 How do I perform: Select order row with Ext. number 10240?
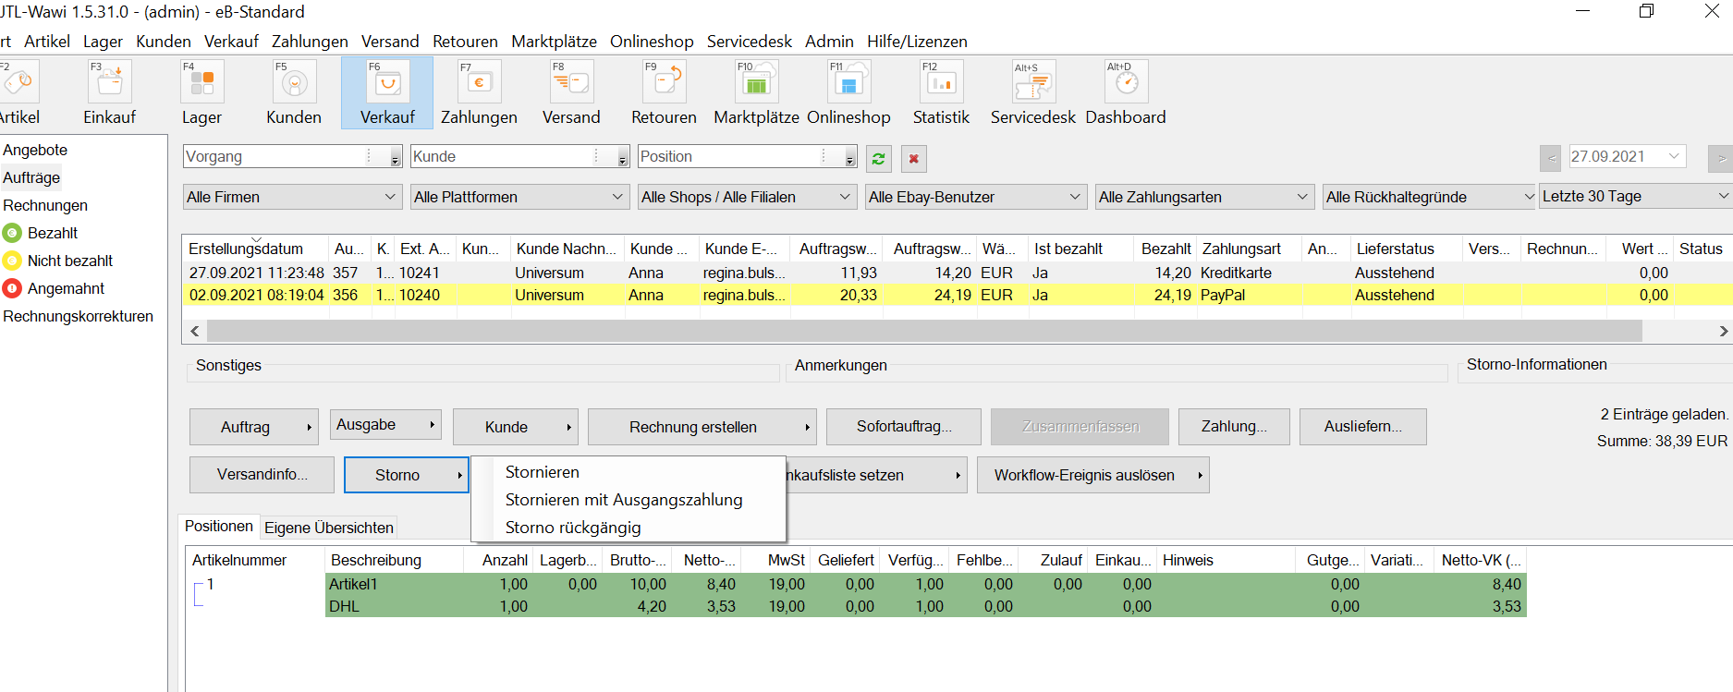point(957,295)
